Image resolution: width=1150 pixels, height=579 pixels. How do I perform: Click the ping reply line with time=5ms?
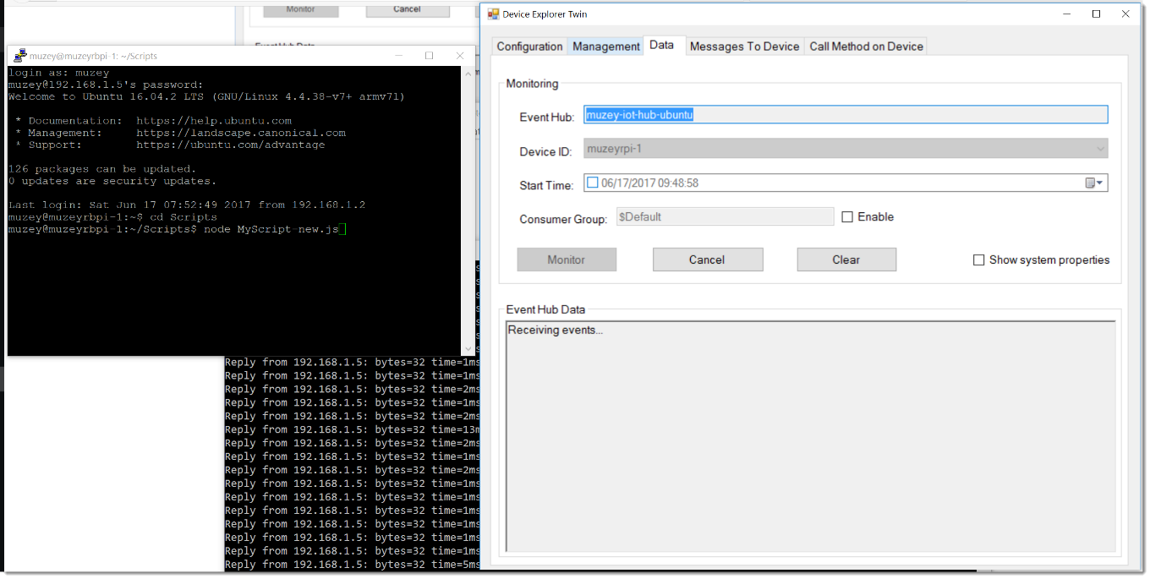pos(353,564)
